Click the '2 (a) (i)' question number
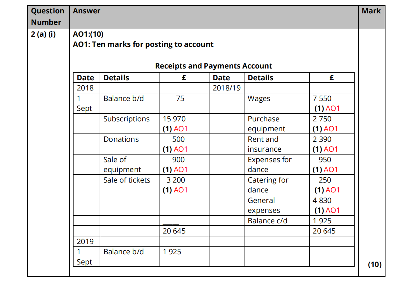This screenshot has height=281, width=396. [43, 34]
